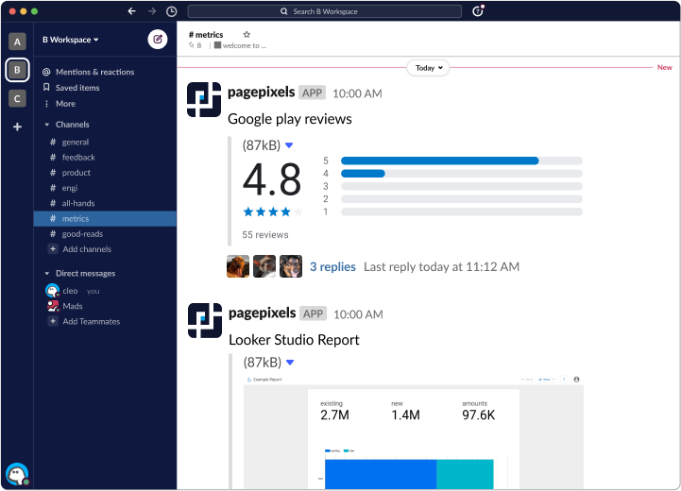This screenshot has width=681, height=491.
Task: Open the user avatar at bottom left
Action: 16,473
